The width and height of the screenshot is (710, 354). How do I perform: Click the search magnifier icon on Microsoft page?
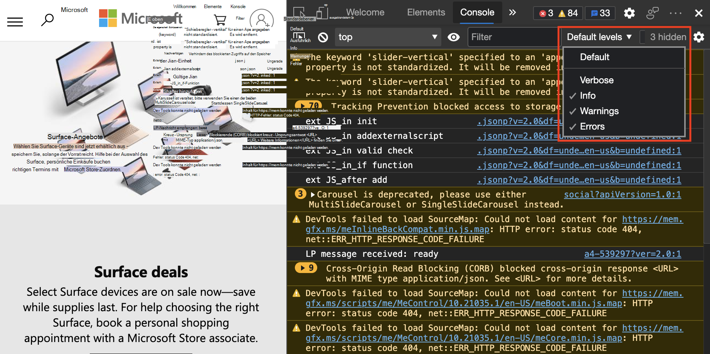tap(47, 20)
